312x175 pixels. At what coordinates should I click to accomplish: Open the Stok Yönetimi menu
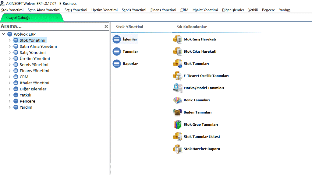[x=12, y=10]
